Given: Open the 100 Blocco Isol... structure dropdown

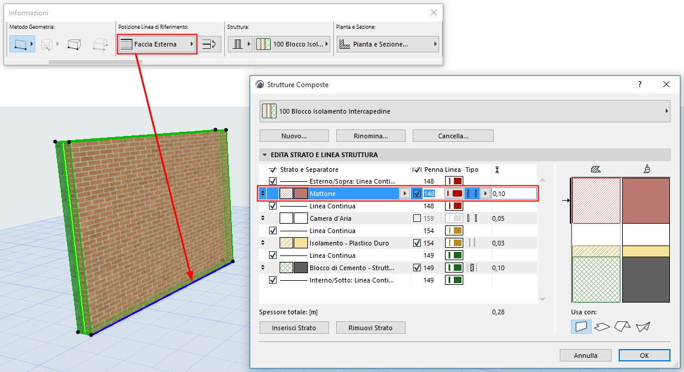Looking at the screenshot, I should pyautogui.click(x=292, y=44).
